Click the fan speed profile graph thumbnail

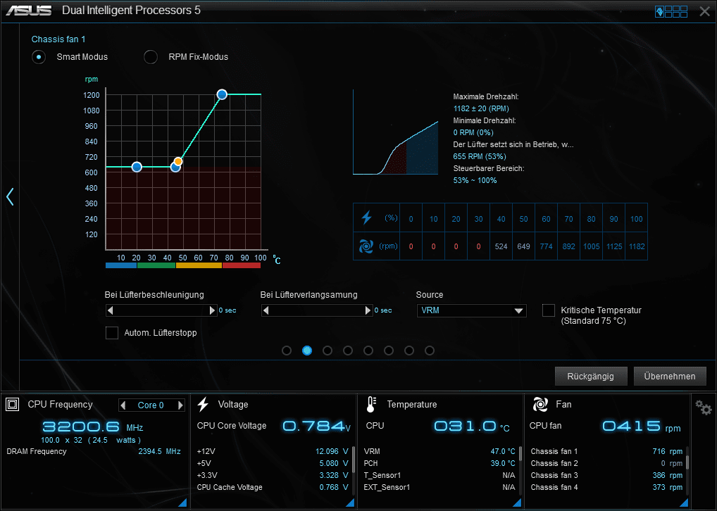pos(396,132)
